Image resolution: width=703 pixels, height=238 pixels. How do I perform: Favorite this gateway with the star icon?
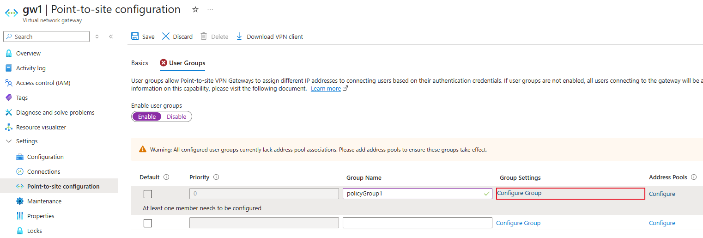coord(195,9)
